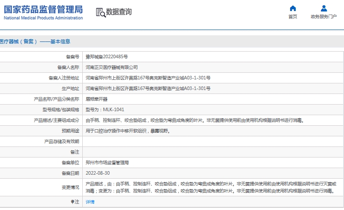
Task: Select 河南正贝医疗器械有限公司 company name
Action: (112, 67)
